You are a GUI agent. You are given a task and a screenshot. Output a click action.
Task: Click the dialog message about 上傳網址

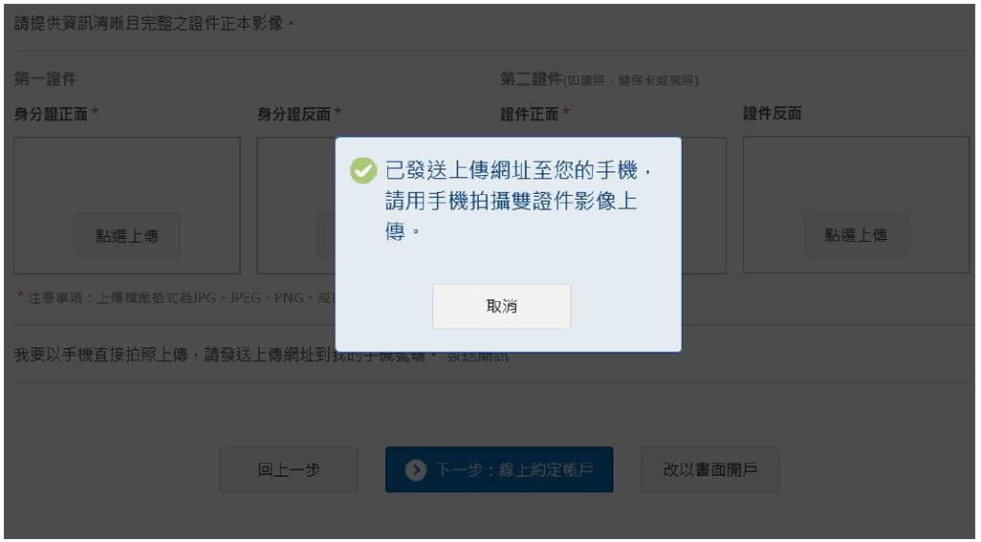coord(518,201)
